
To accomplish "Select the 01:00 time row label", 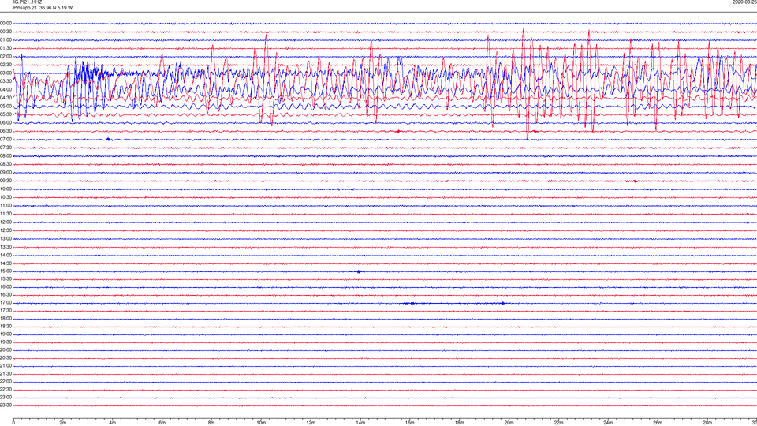I will [x=6, y=40].
